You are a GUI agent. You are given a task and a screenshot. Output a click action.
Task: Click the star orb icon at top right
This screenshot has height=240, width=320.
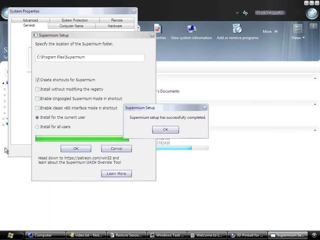(312, 13)
